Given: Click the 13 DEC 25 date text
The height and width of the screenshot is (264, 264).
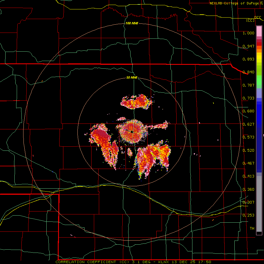Looking at the screenshot, I should tap(184, 262).
